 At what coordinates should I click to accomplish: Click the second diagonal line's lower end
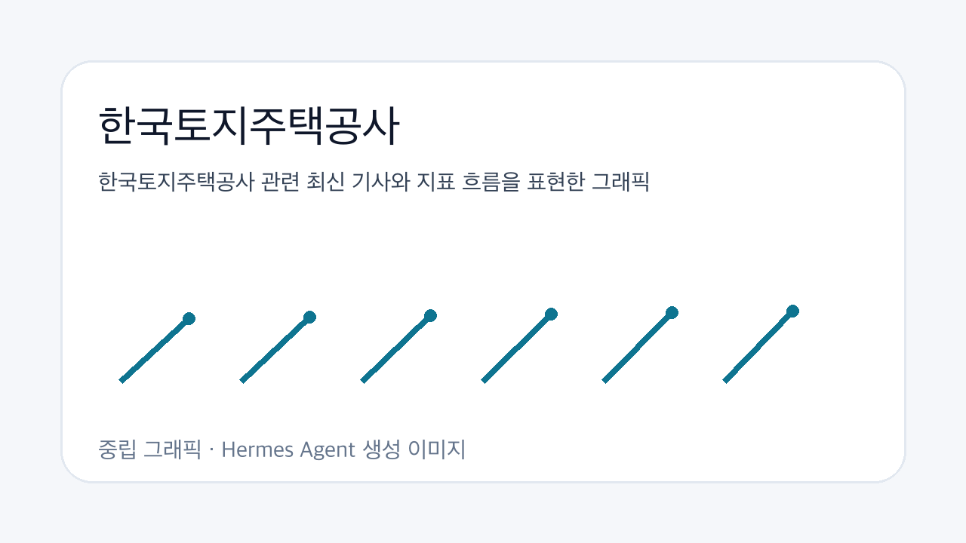click(242, 380)
